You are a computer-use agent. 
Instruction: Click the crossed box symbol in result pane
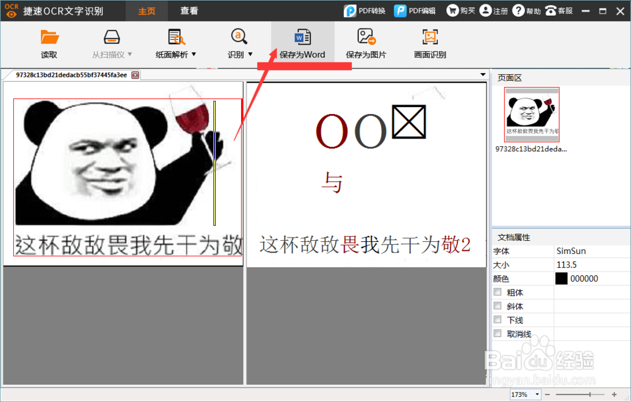409,122
